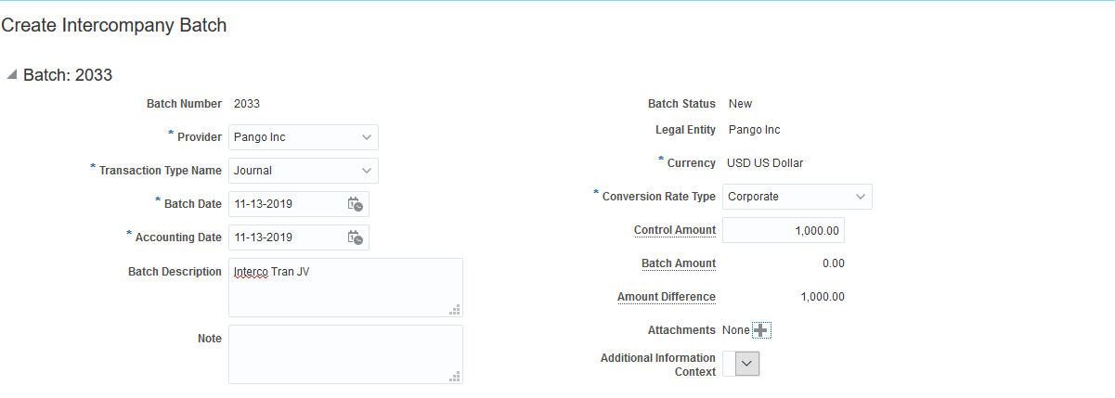Select the Control Amount input field
The image size is (1115, 398).
point(783,230)
